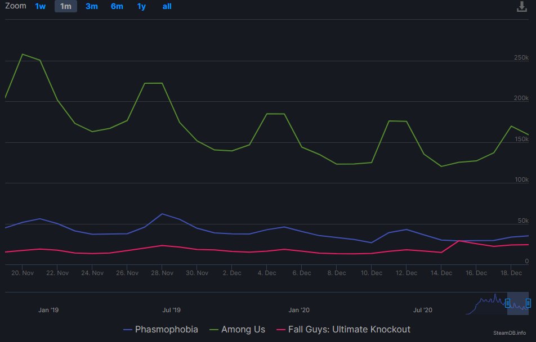
Task: Click the Jan '19 label in navigator
Action: coord(48,310)
